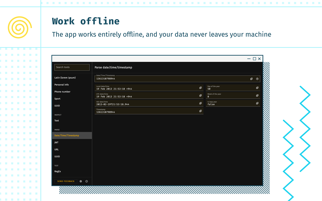Open the Phone number generator
The height and width of the screenshot is (201, 322).
62,92
